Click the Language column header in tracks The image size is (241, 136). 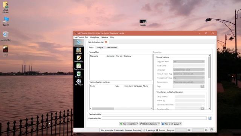pyautogui.click(x=138, y=86)
